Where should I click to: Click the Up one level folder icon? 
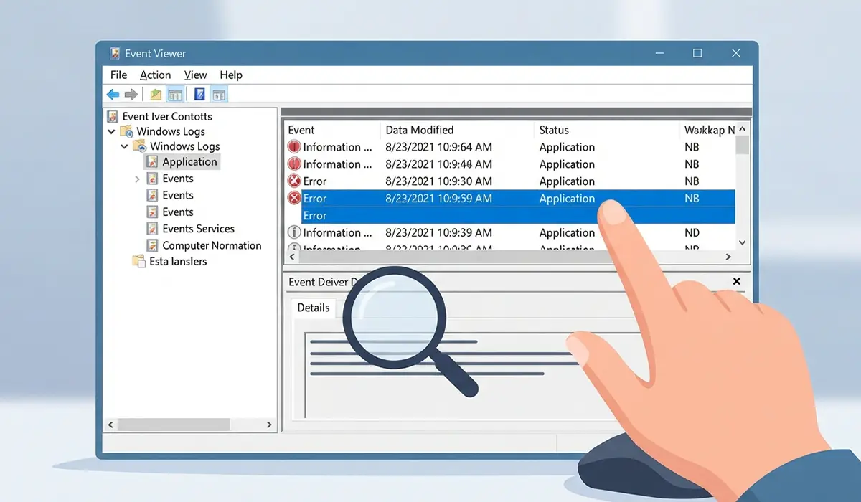[x=156, y=94]
